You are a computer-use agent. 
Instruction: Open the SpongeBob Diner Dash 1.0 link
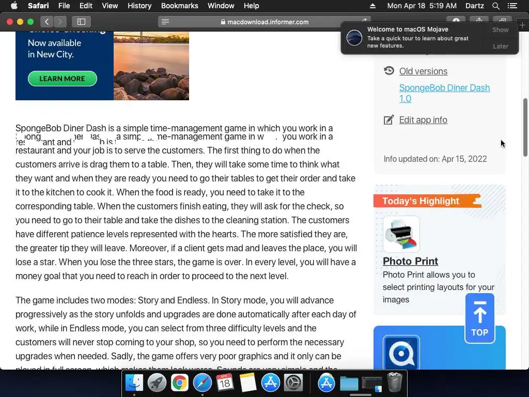click(444, 93)
